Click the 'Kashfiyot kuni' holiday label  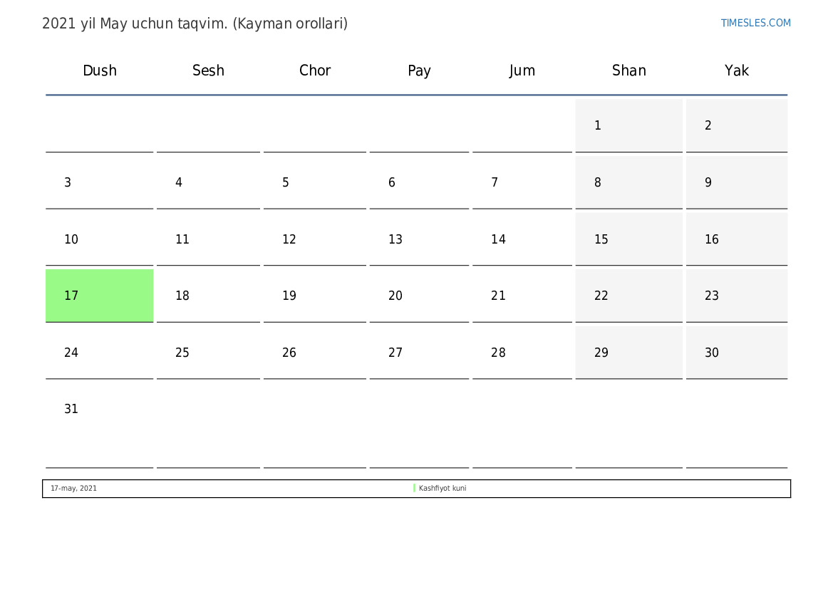click(443, 488)
